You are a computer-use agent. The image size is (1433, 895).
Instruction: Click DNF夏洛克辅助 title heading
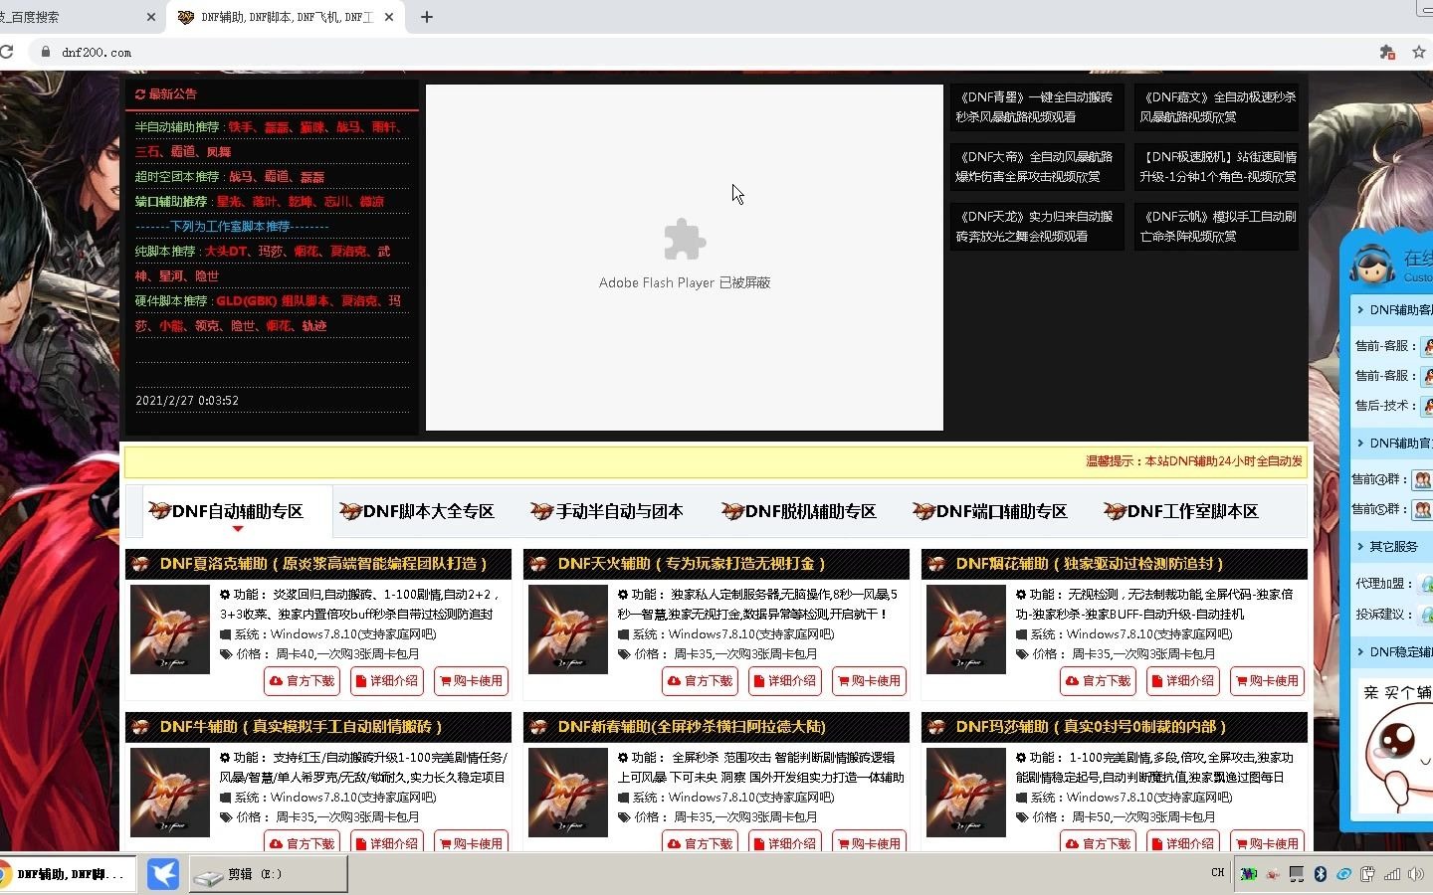(x=323, y=564)
